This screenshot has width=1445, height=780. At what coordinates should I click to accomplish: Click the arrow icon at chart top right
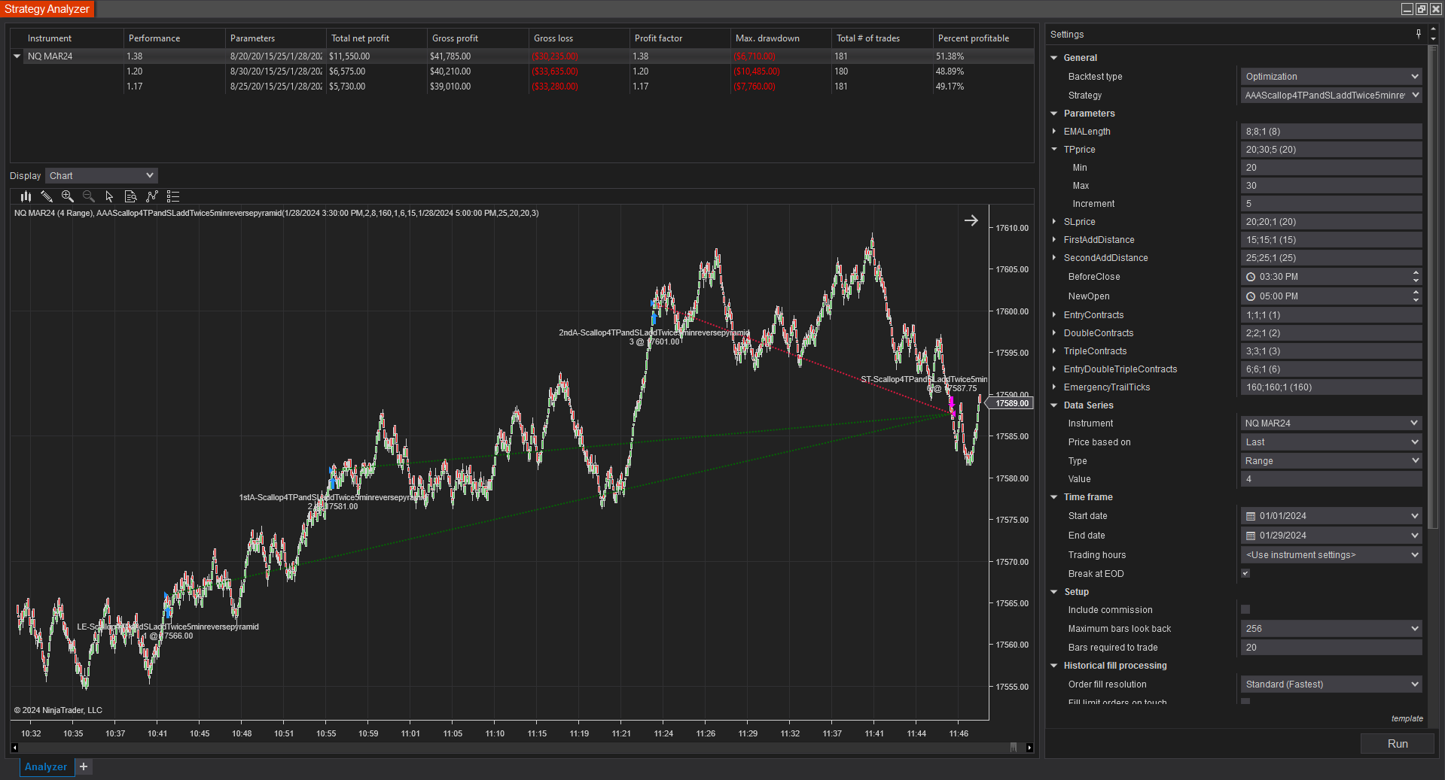click(x=971, y=220)
